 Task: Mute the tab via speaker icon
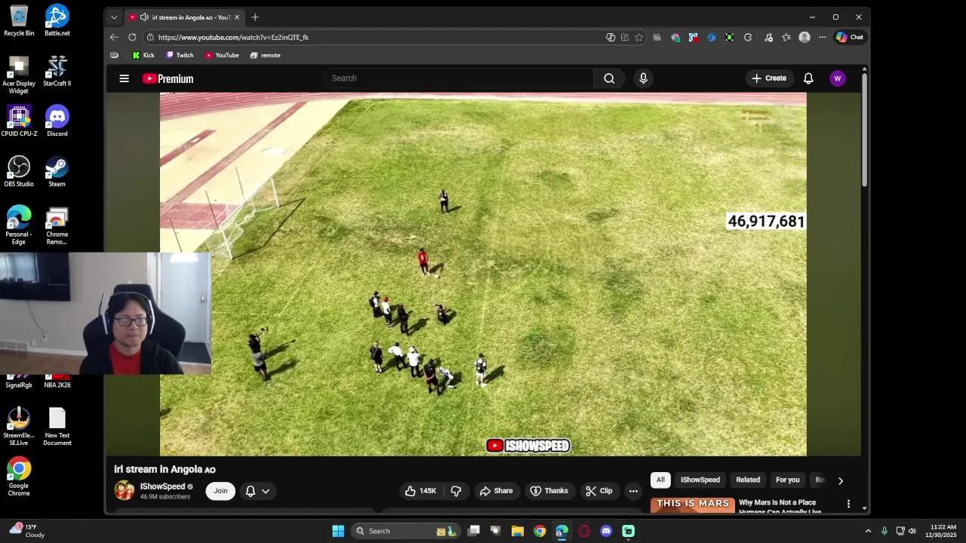(x=144, y=17)
